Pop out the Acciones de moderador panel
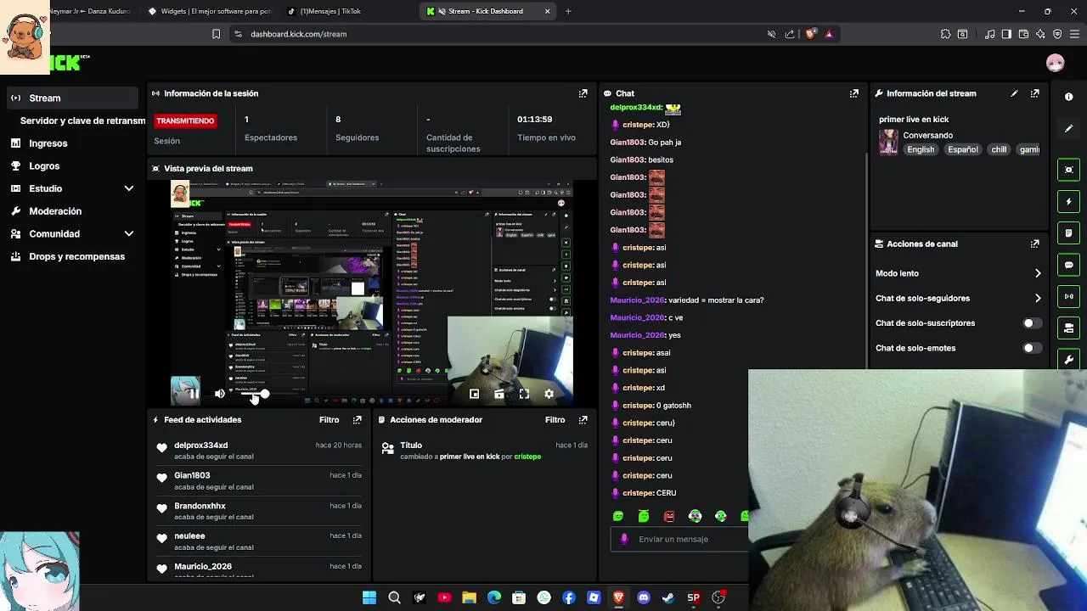 (x=583, y=419)
